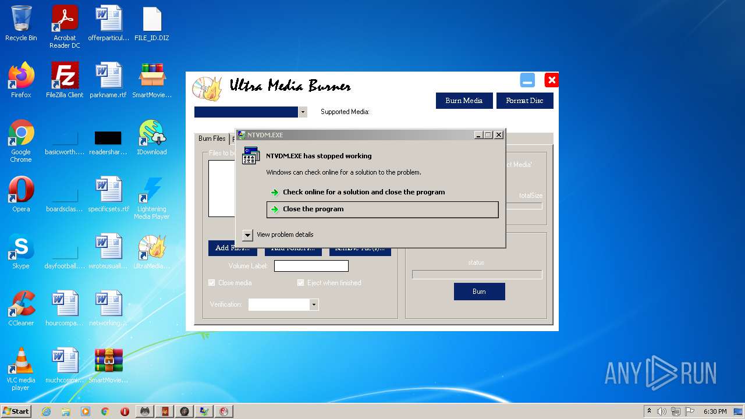
Task: Open Acrobat Reader DC shortcut
Action: tap(65, 27)
